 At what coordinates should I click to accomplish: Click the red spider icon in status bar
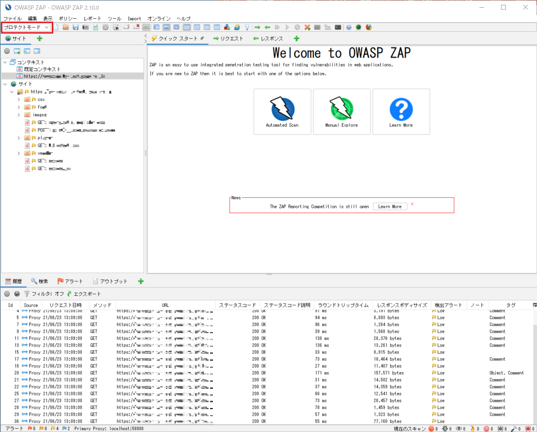click(528, 429)
